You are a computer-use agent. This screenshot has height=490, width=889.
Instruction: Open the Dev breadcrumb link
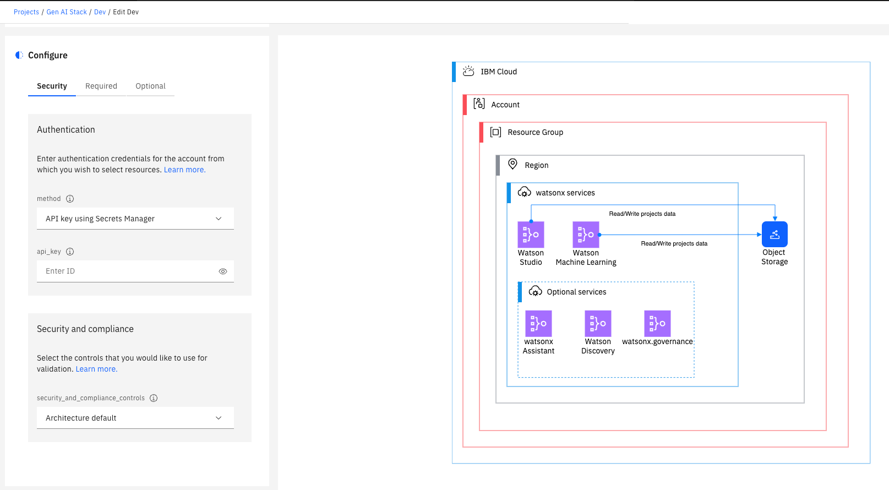[100, 12]
